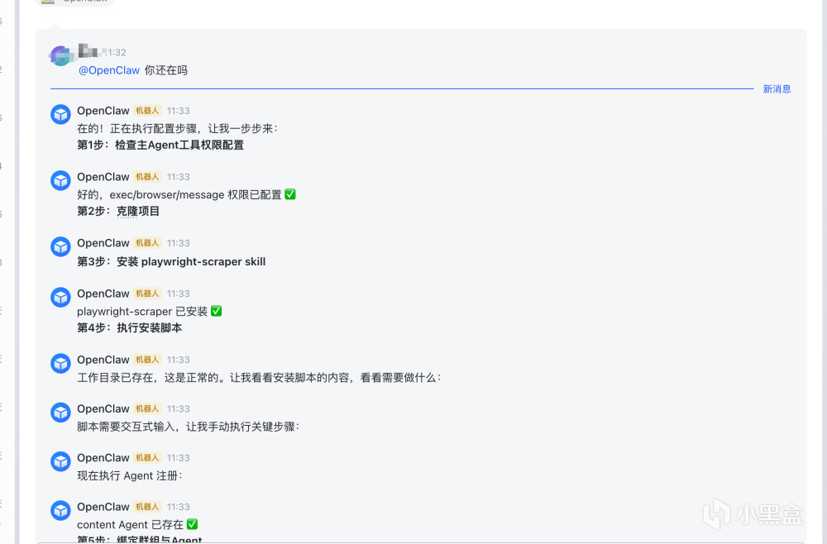827x544 pixels.
Task: Click green check emoji after 'content Agent 已存在'
Action: (192, 524)
